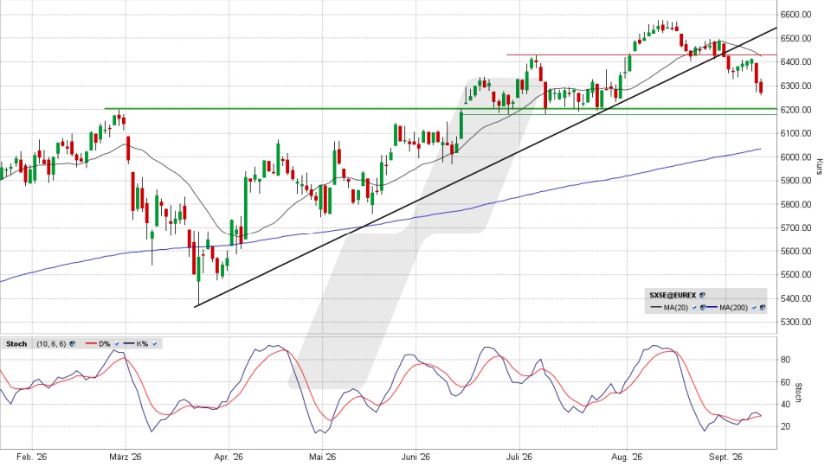Select the MA(20) legend label
Viewport: 831px width, 467px height.
(676, 307)
